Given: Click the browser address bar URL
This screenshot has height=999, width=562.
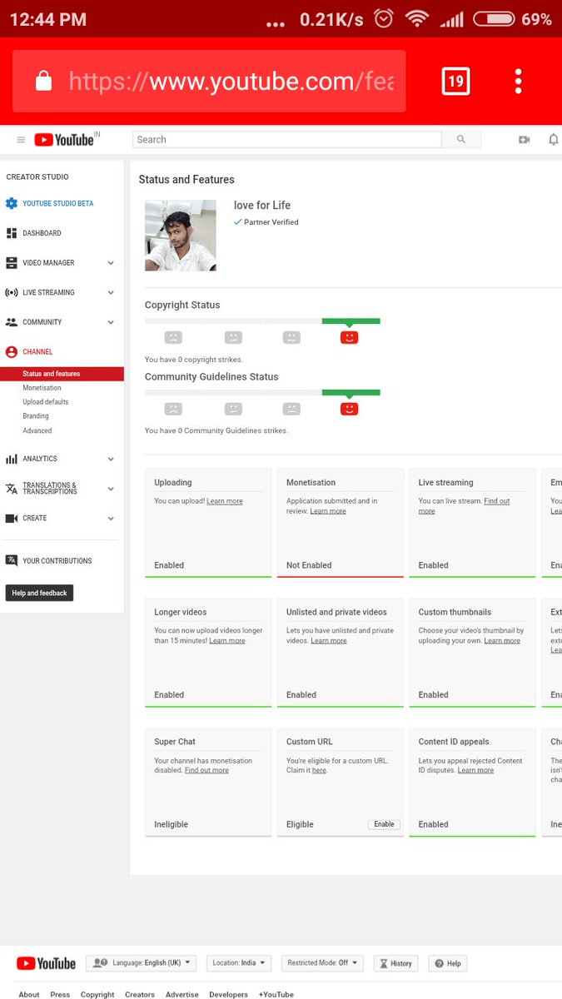Looking at the screenshot, I should point(231,81).
